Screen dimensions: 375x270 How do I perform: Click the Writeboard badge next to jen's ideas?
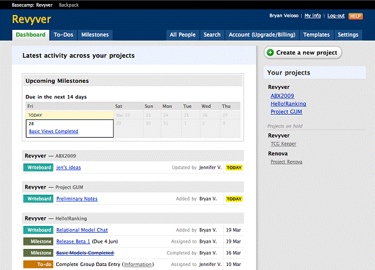(x=38, y=168)
